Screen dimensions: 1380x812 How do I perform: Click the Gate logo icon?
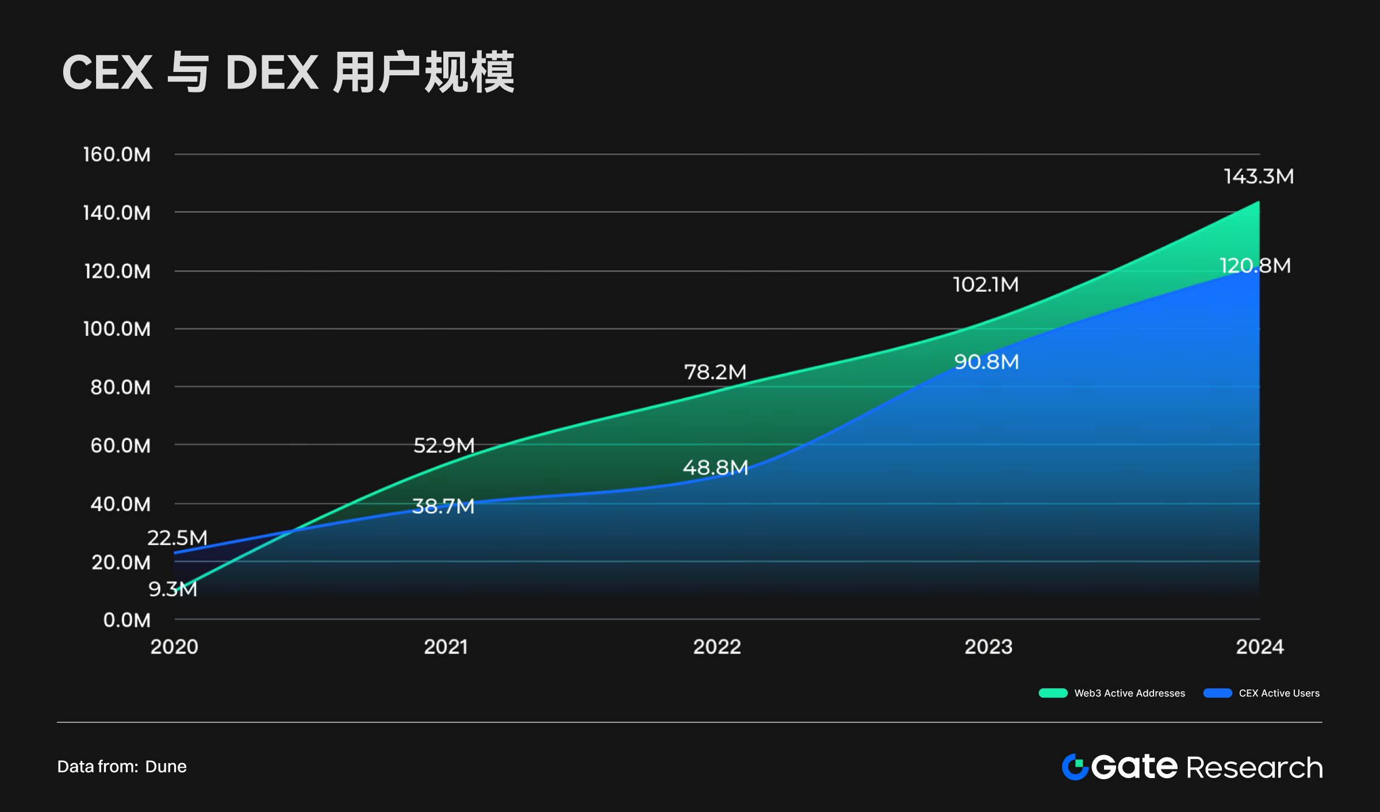point(1075,767)
